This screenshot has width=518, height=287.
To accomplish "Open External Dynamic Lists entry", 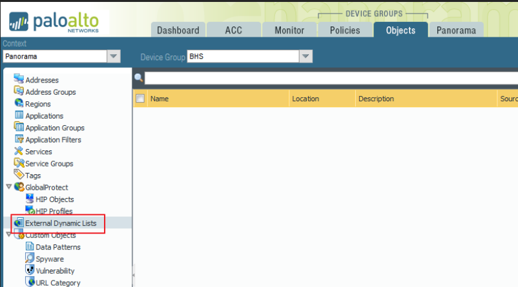I will click(x=61, y=223).
